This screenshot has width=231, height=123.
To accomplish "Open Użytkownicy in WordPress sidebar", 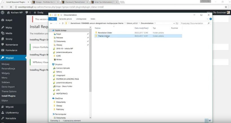I will pos(12,113).
